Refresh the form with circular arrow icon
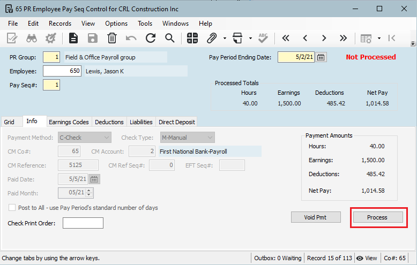417x265 pixels. (151, 38)
